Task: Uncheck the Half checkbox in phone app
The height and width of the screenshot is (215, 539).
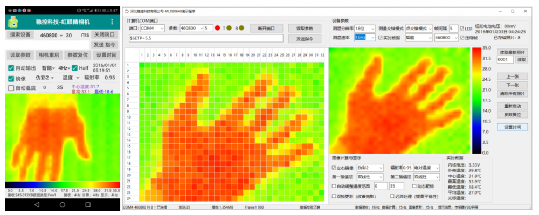Action: pyautogui.click(x=74, y=68)
